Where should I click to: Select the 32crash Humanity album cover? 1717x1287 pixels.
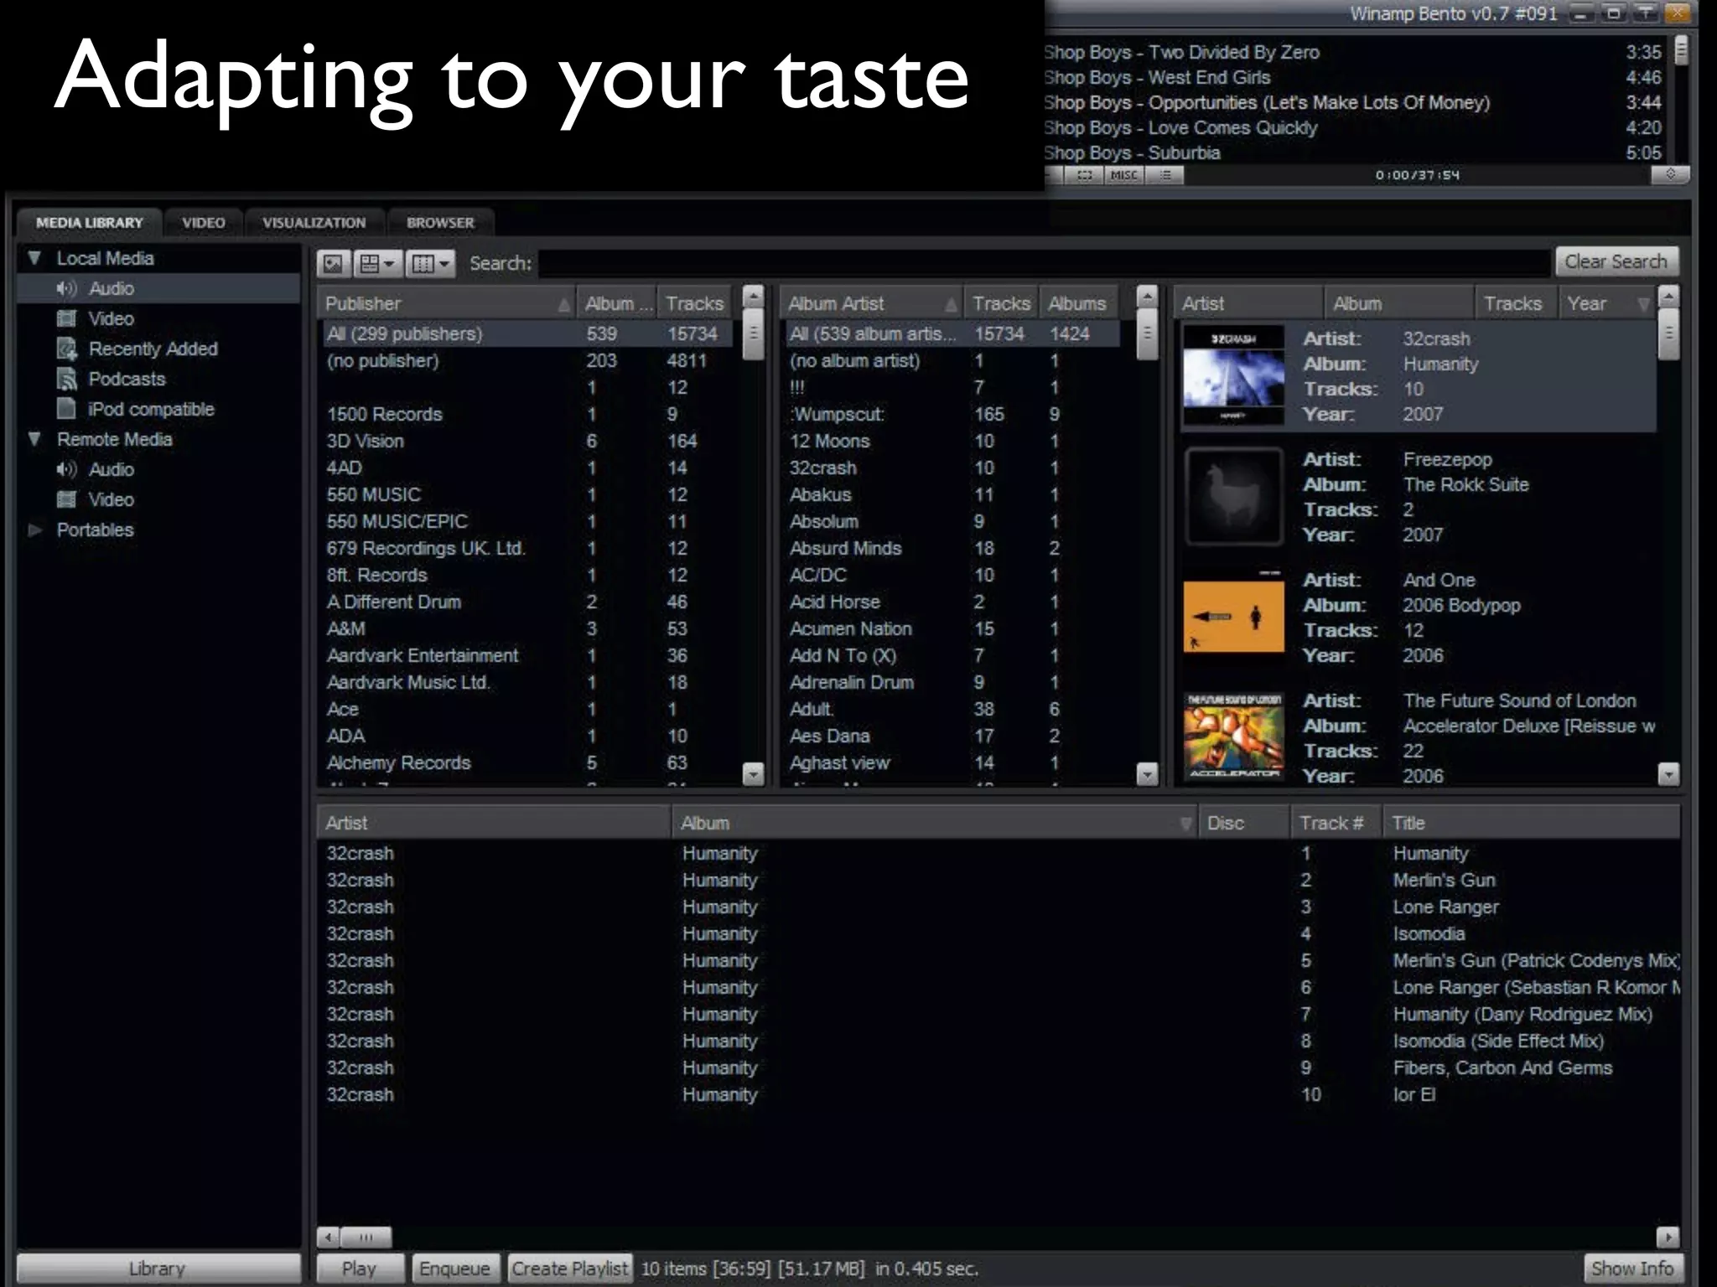pos(1233,375)
